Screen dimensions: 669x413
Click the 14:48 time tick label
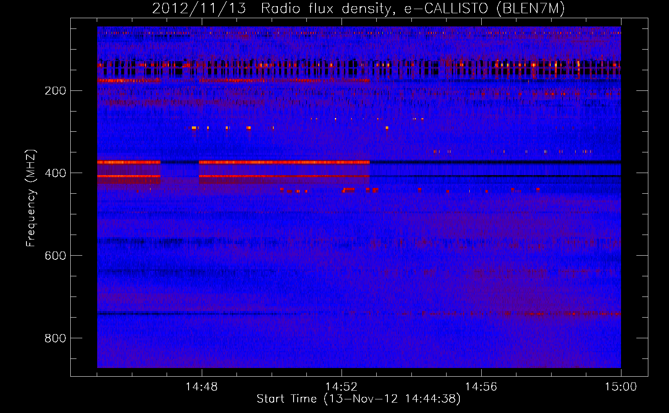[x=202, y=387]
